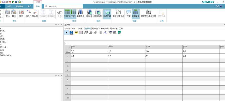Open the Tools (工具) toolbox tab
This screenshot has width=225, height=101.
coord(121,29)
